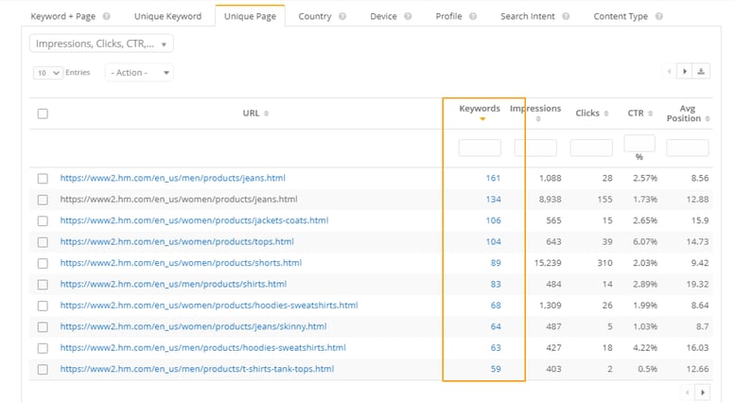
Task: Check women hoodies-sweatshirts.html row checkbox
Action: (43, 306)
